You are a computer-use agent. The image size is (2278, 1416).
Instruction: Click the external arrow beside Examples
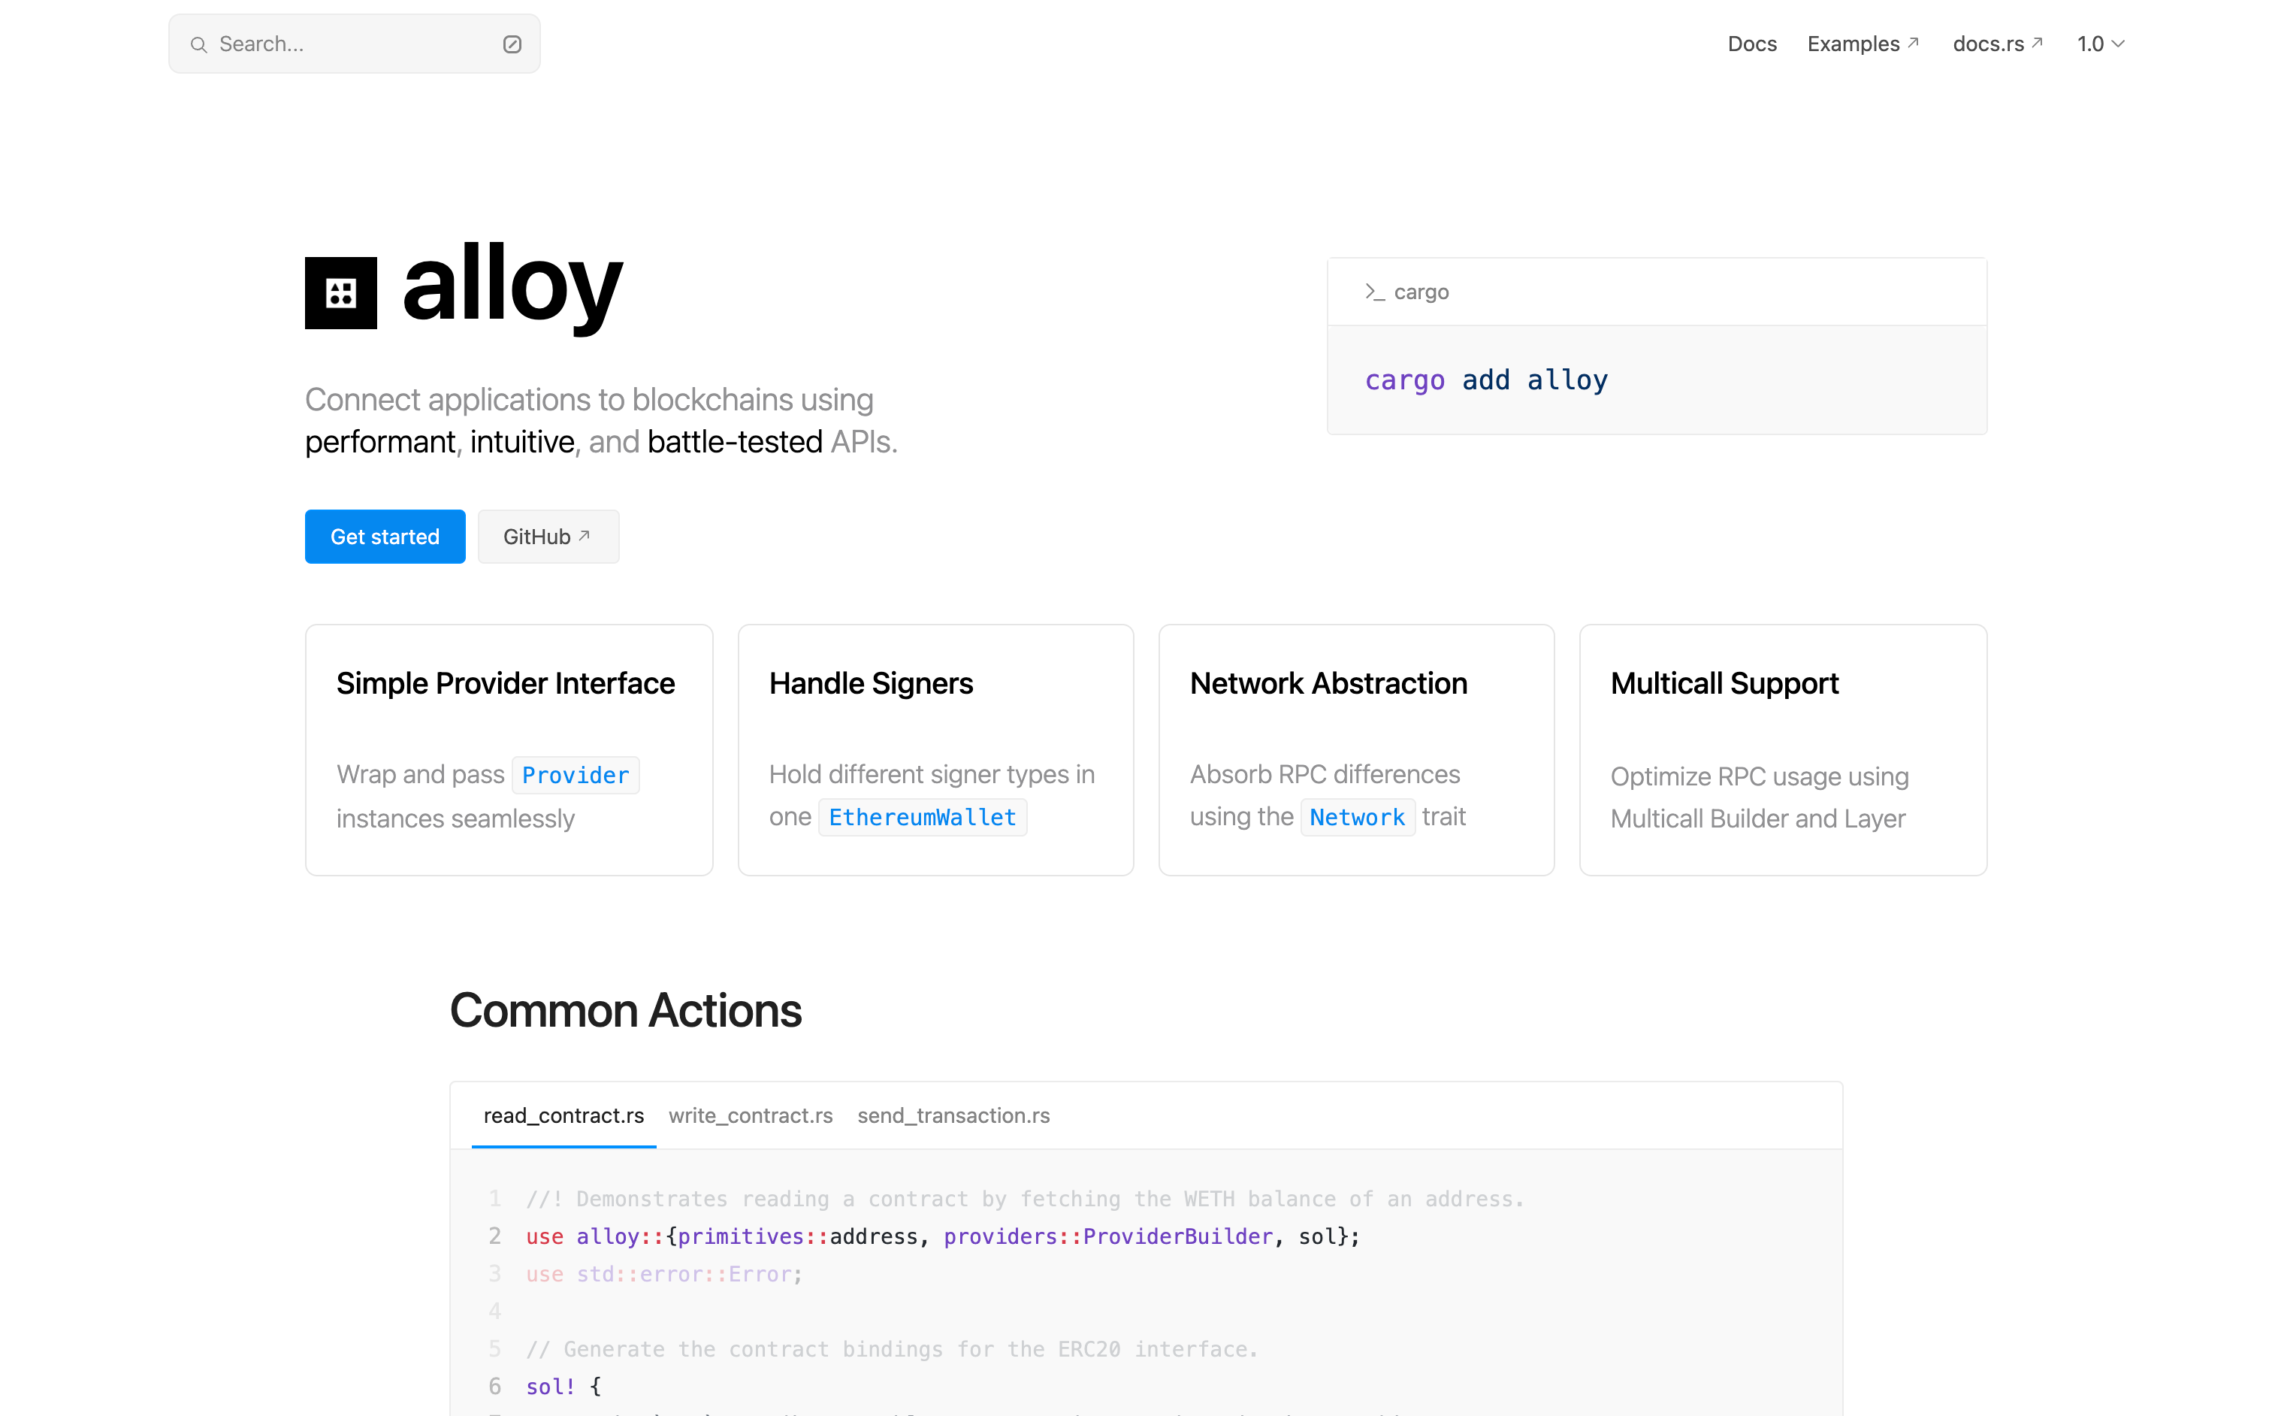[x=1913, y=42]
